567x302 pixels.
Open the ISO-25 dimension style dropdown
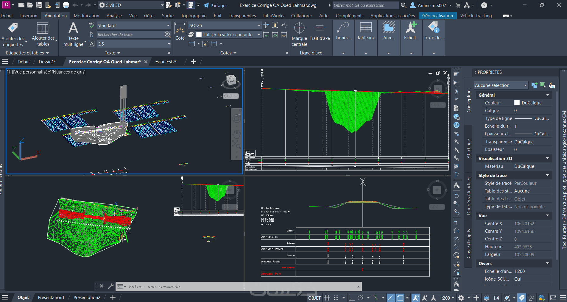point(259,26)
